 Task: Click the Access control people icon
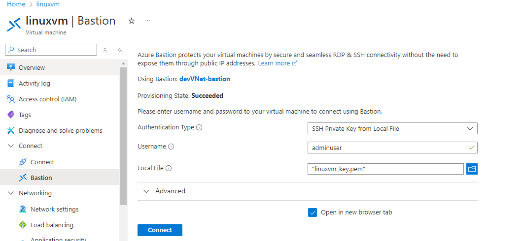pos(11,99)
